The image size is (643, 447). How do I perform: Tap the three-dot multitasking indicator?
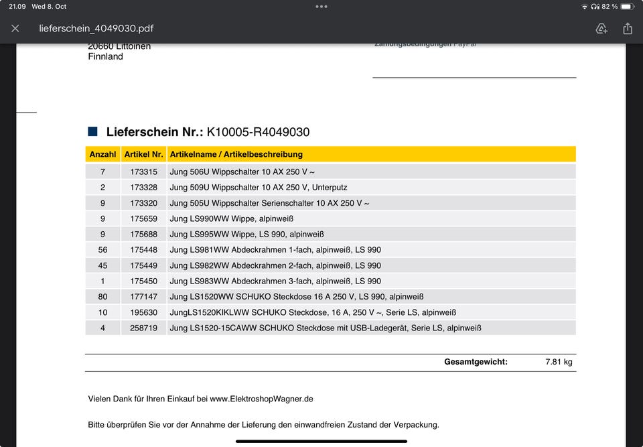tap(321, 7)
